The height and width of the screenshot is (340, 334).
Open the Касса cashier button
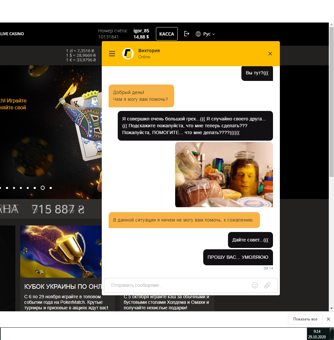(167, 34)
